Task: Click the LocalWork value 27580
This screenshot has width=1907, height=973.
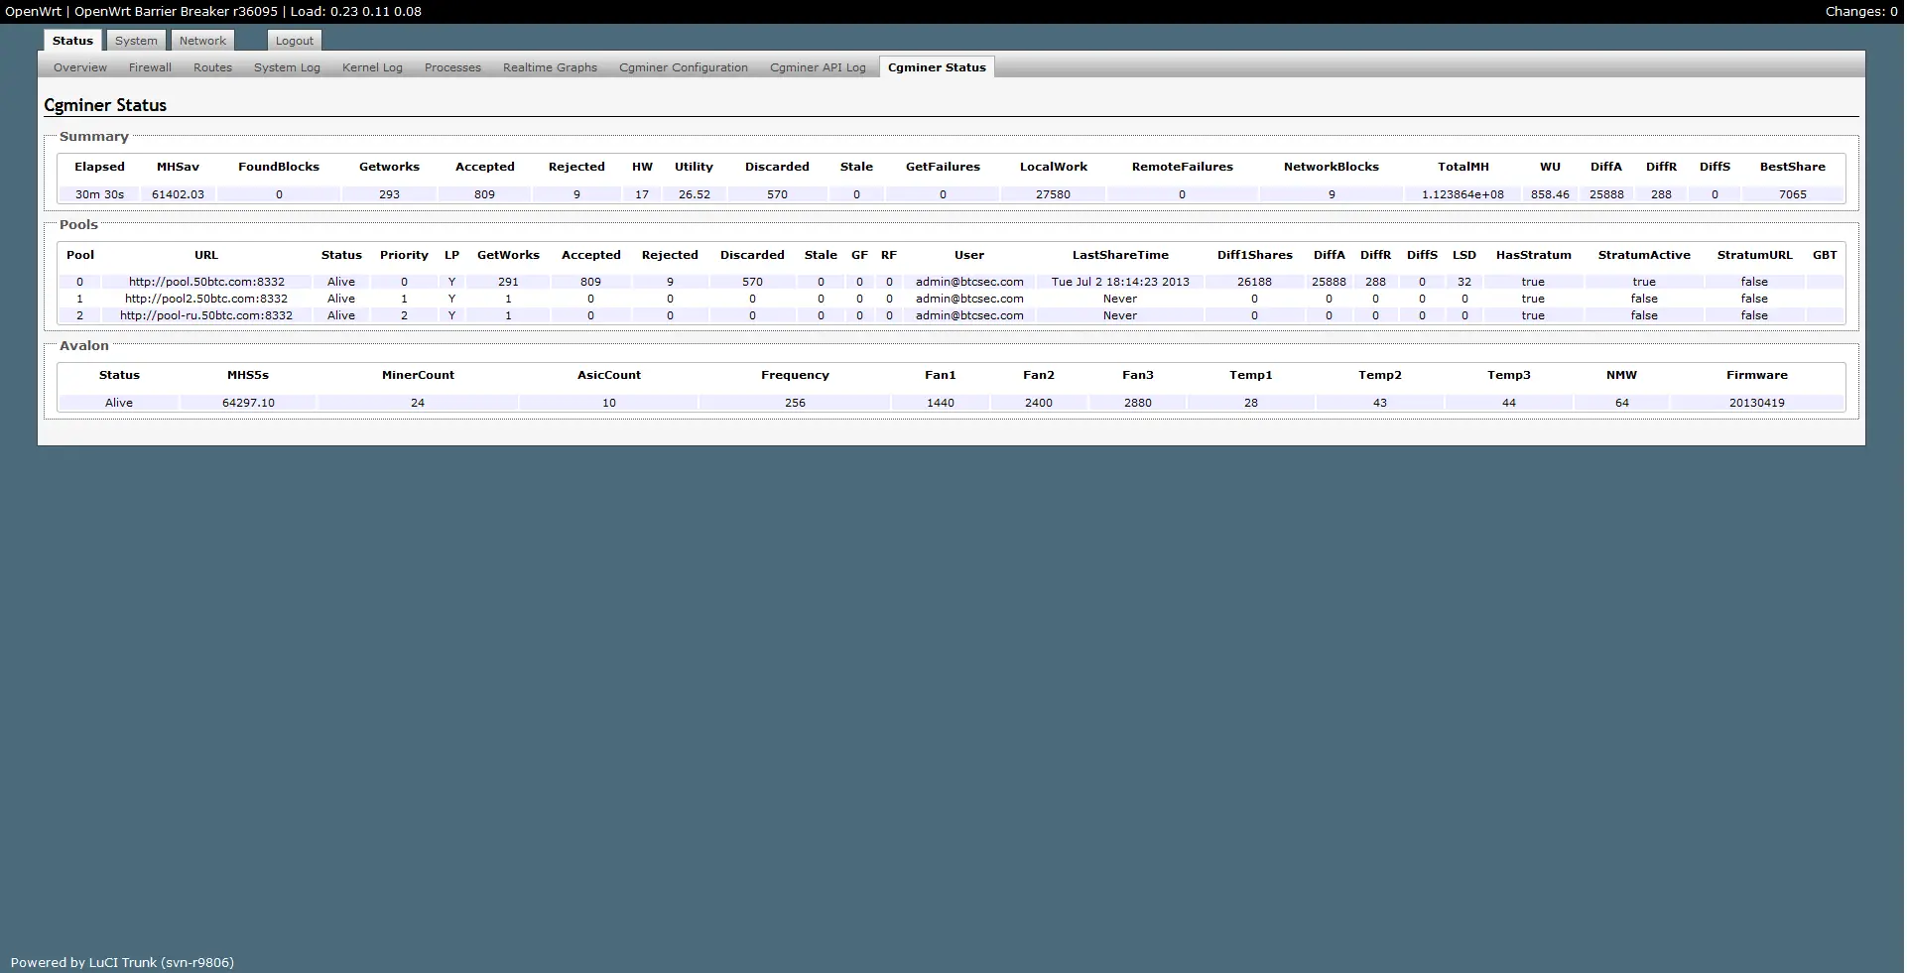Action: [1053, 194]
